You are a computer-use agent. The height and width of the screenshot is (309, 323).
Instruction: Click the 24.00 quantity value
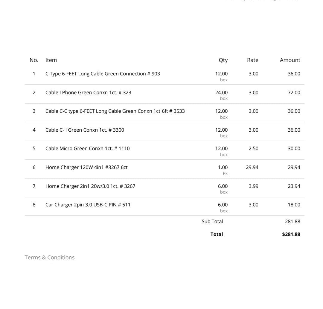tap(221, 93)
